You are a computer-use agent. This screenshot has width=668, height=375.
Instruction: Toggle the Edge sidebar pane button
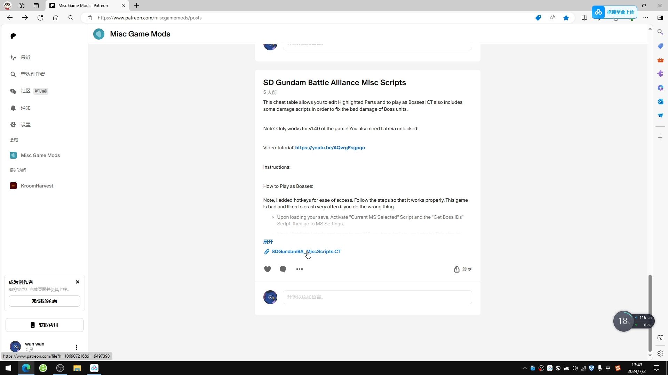[660, 18]
